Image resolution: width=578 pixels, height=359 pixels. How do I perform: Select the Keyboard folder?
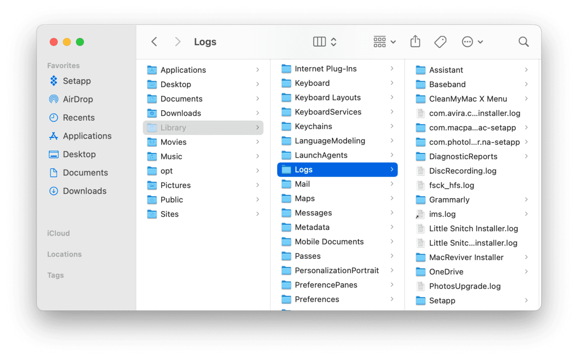pos(337,83)
